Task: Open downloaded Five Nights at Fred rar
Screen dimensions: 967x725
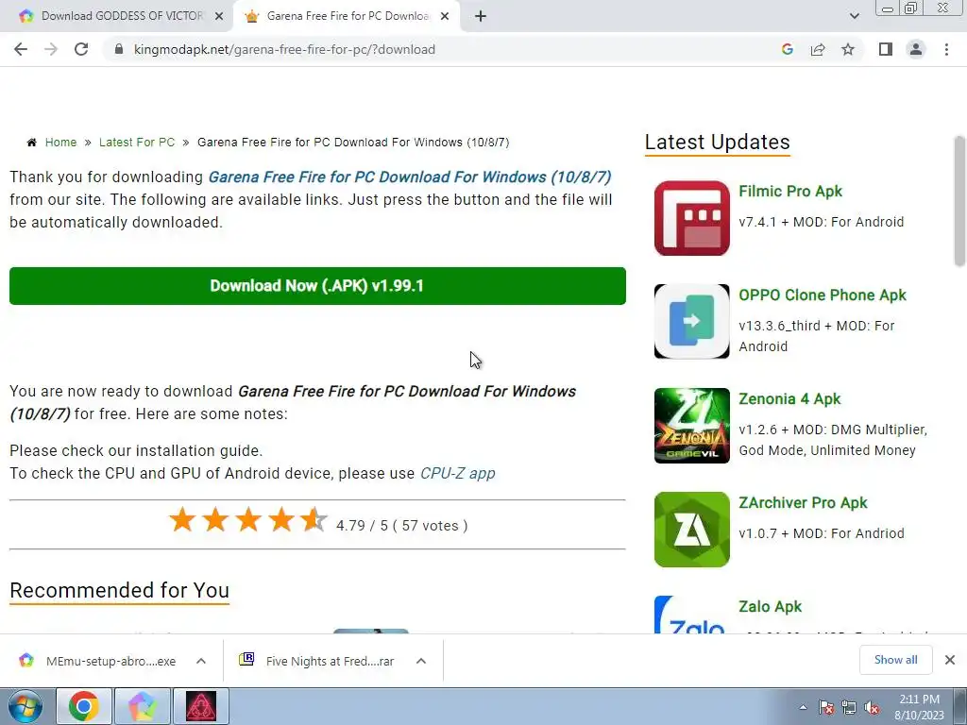Action: click(x=317, y=661)
